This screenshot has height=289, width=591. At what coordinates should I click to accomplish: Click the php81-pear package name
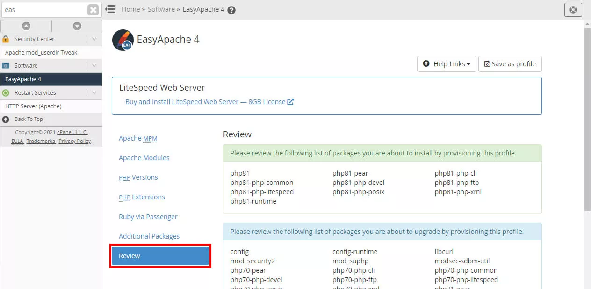pyautogui.click(x=350, y=173)
